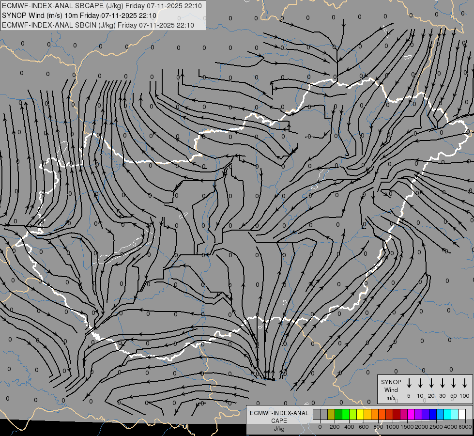The image size is (474, 436).
Task: Select the amber swatch after the 600 tick
Action: 367,414
